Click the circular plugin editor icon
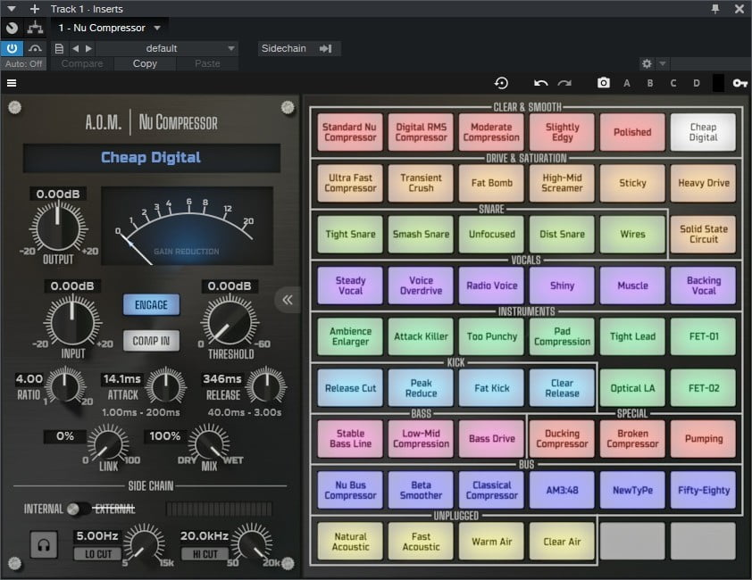 (x=12, y=28)
